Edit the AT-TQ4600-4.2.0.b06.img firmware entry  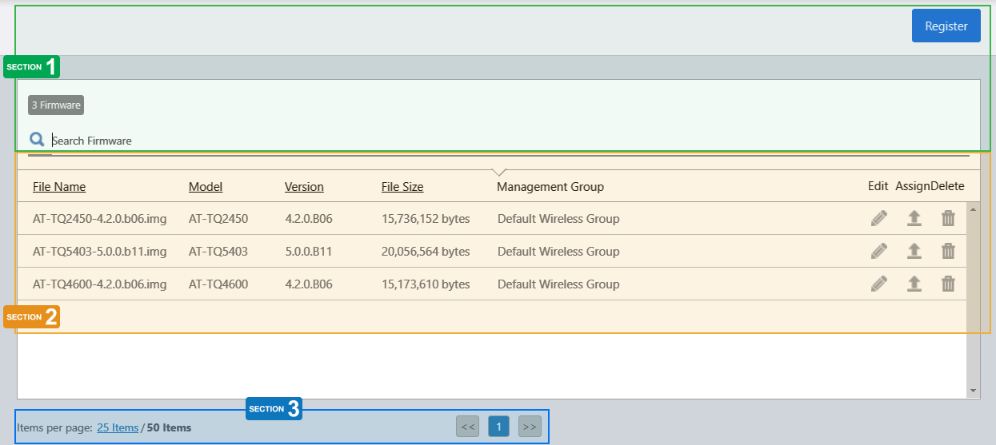(878, 284)
